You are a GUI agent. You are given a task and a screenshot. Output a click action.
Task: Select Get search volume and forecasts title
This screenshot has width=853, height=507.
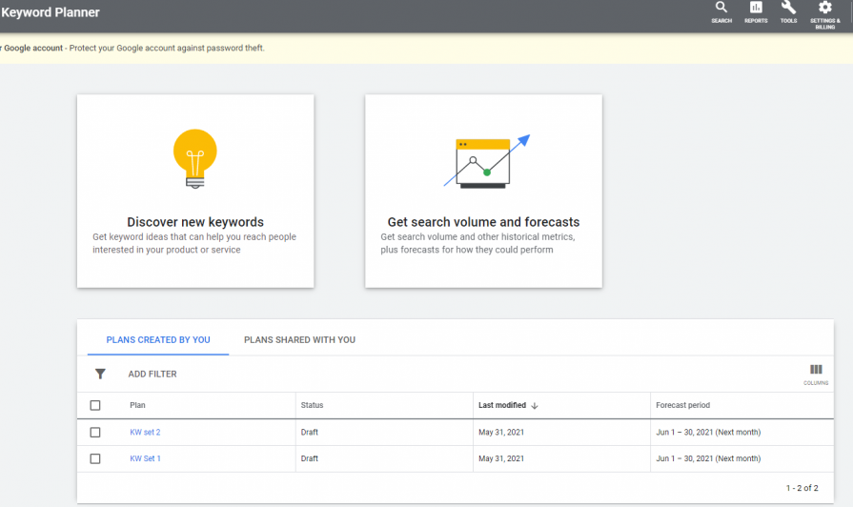point(483,222)
